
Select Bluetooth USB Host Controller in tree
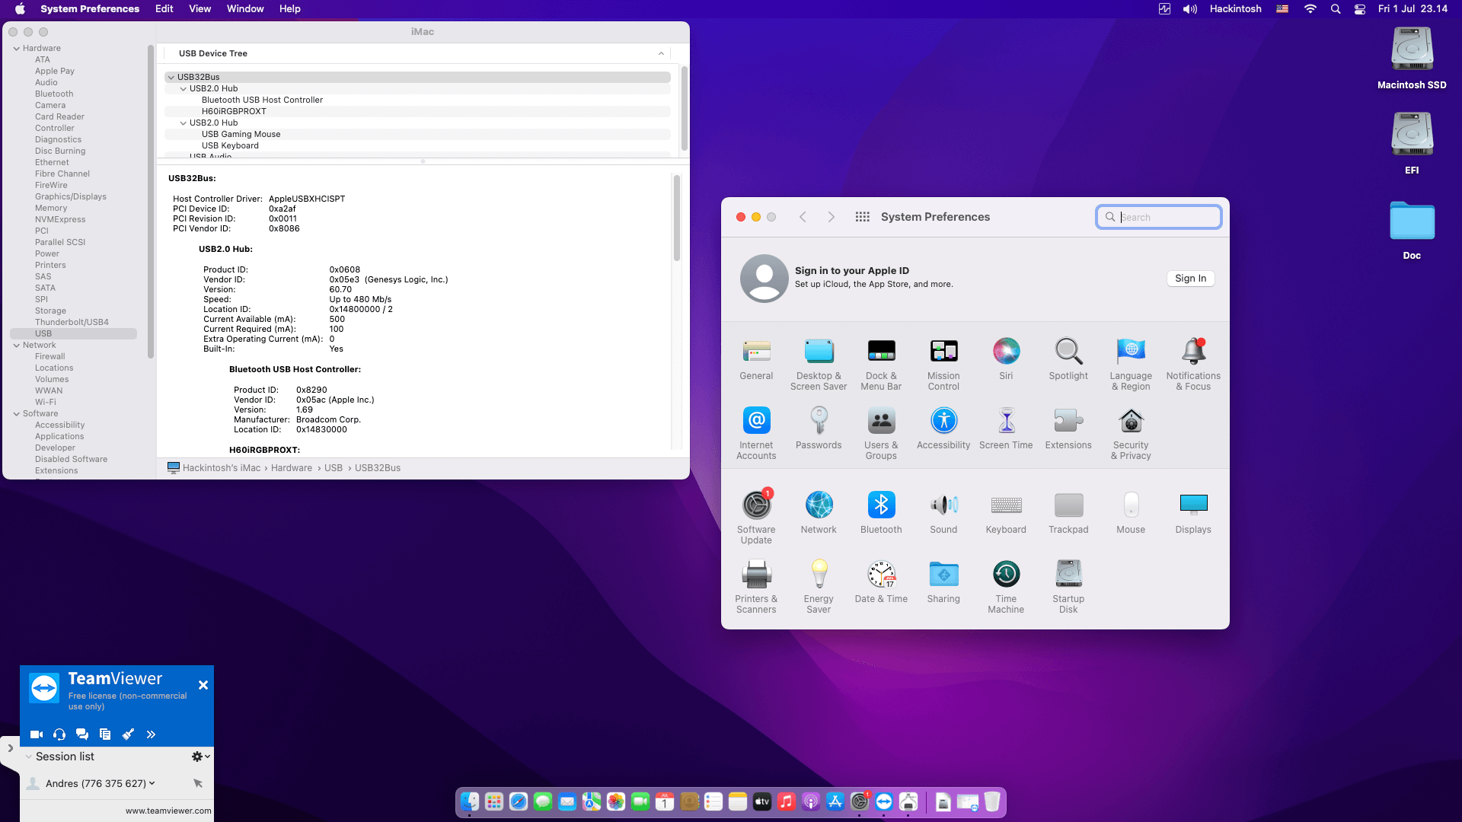262,100
